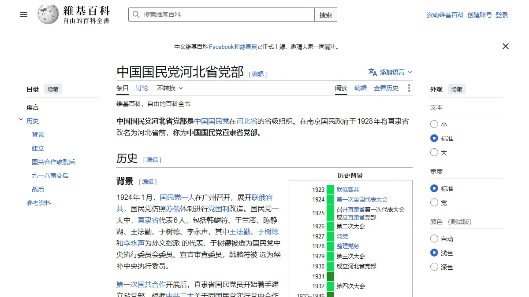Image resolution: width=529 pixels, height=297 pixels.
Task: Collapse the 历史 section in contents
Action: coord(21,120)
